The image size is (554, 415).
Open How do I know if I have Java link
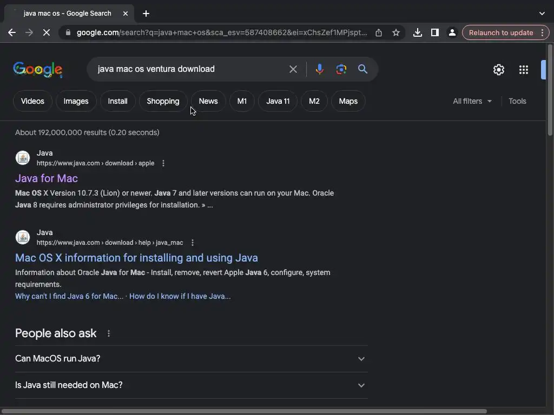click(x=180, y=297)
